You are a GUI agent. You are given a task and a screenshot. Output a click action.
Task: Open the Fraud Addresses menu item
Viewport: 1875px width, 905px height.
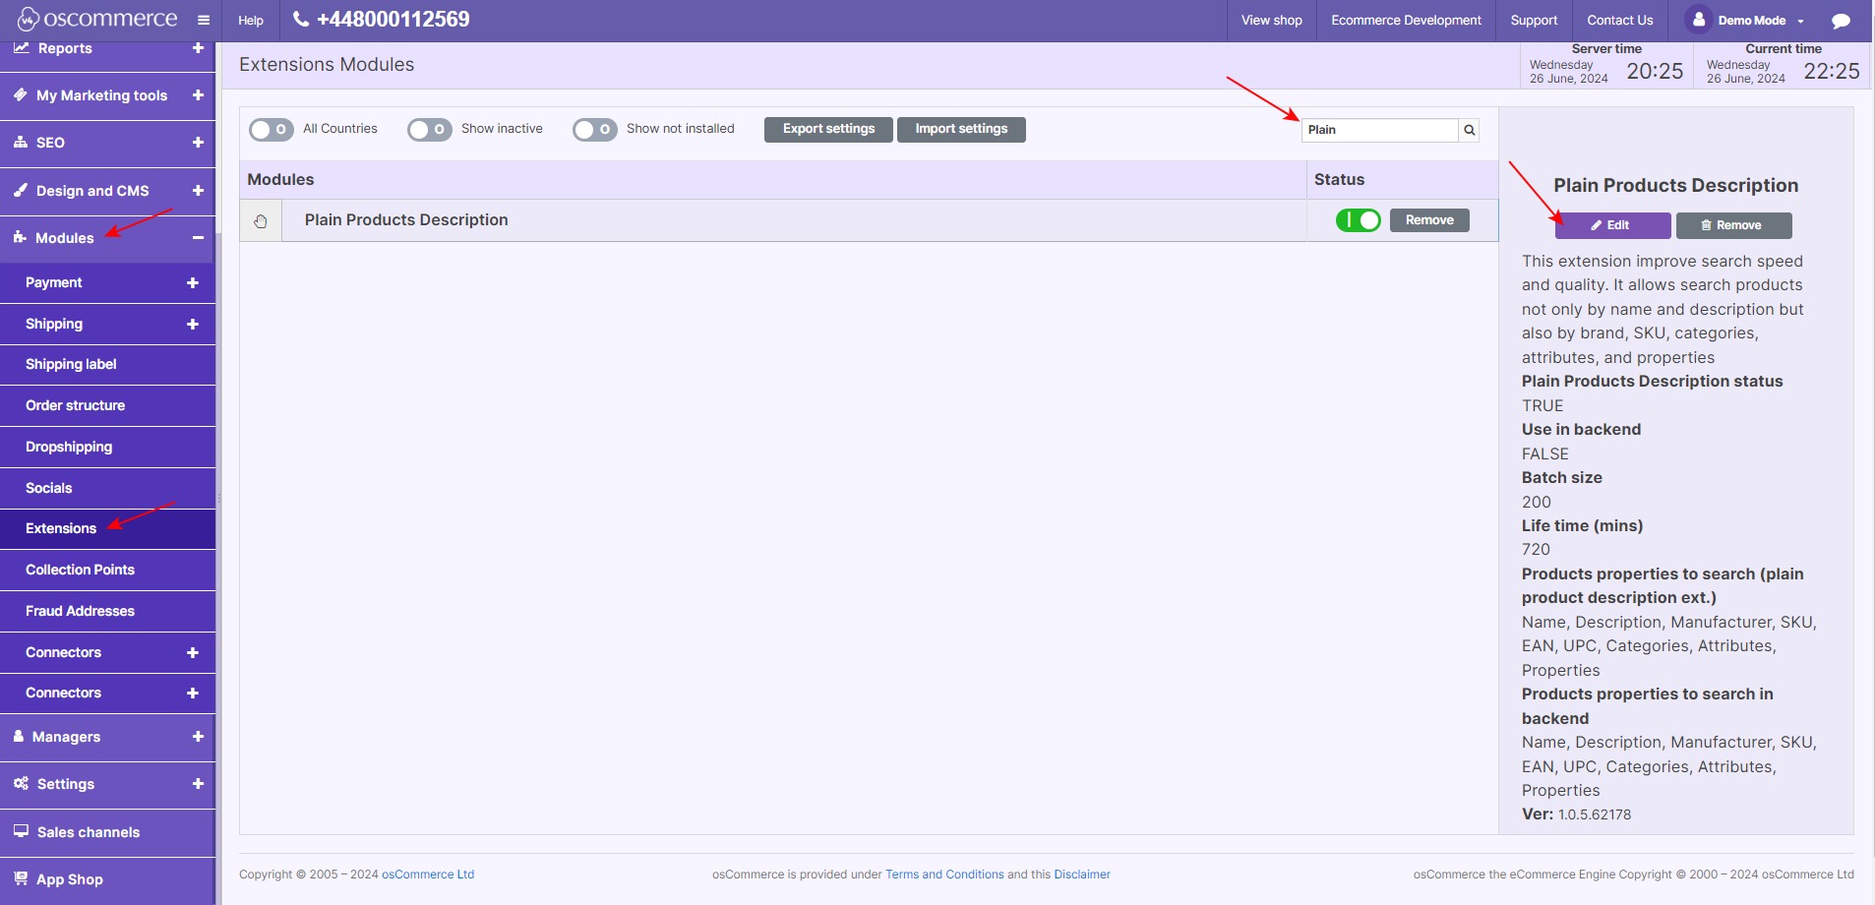point(107,611)
